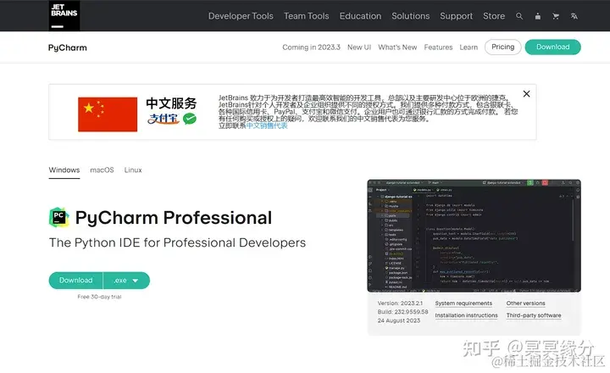Viewport: 610px width, 373px height.
Task: Open the Features page
Action: tap(439, 47)
